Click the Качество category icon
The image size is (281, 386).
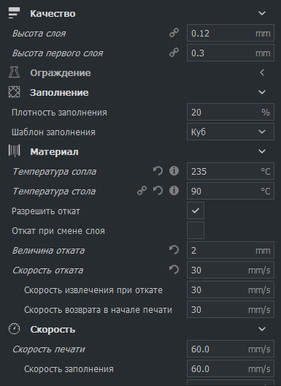[x=14, y=13]
